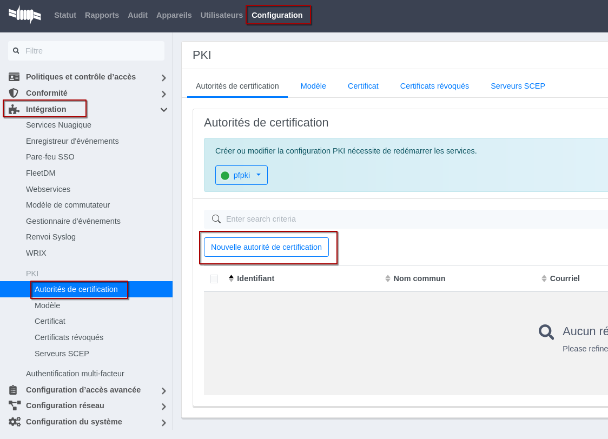
Task: Click the Intégration puzzle piece icon
Action: pyautogui.click(x=14, y=109)
